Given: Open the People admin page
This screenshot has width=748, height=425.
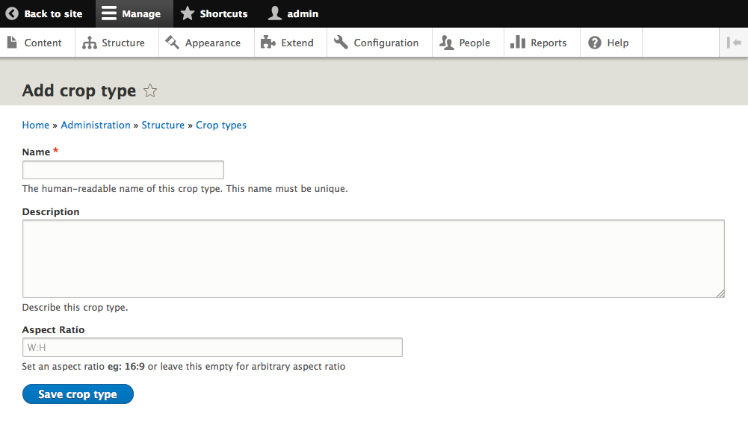Looking at the screenshot, I should point(465,43).
